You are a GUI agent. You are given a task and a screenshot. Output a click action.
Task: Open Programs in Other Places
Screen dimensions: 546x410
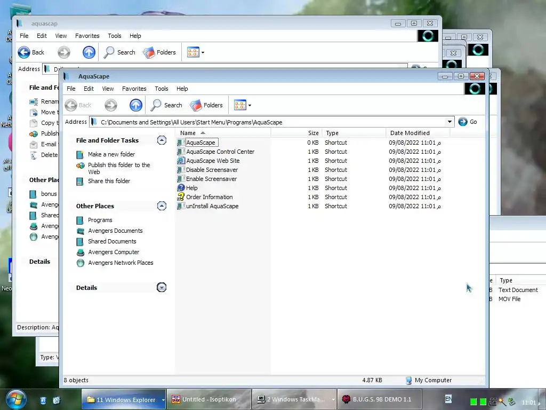coord(100,220)
